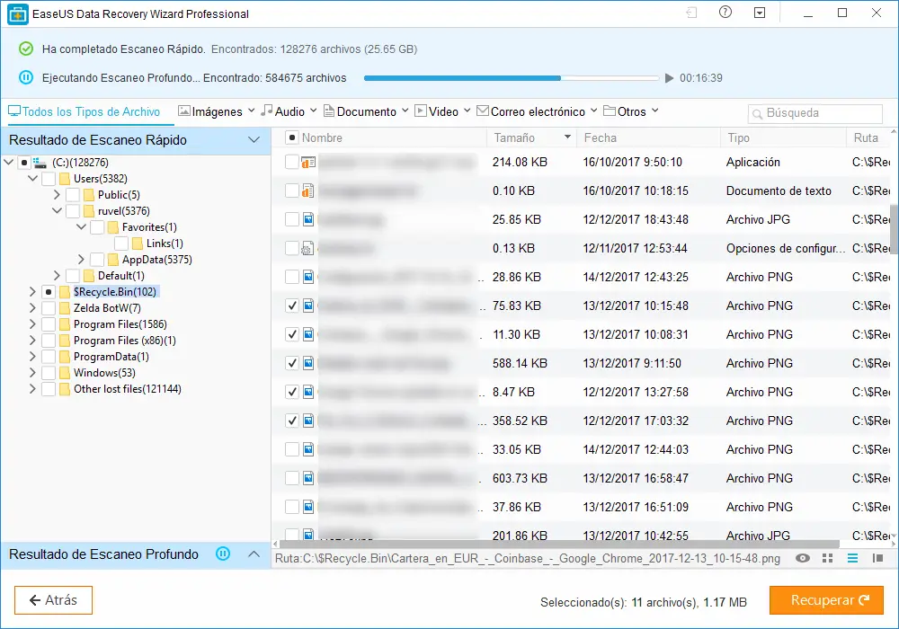Viewport: 899px width, 629px height.
Task: Pause the deep scan with the pause icon
Action: click(x=26, y=77)
